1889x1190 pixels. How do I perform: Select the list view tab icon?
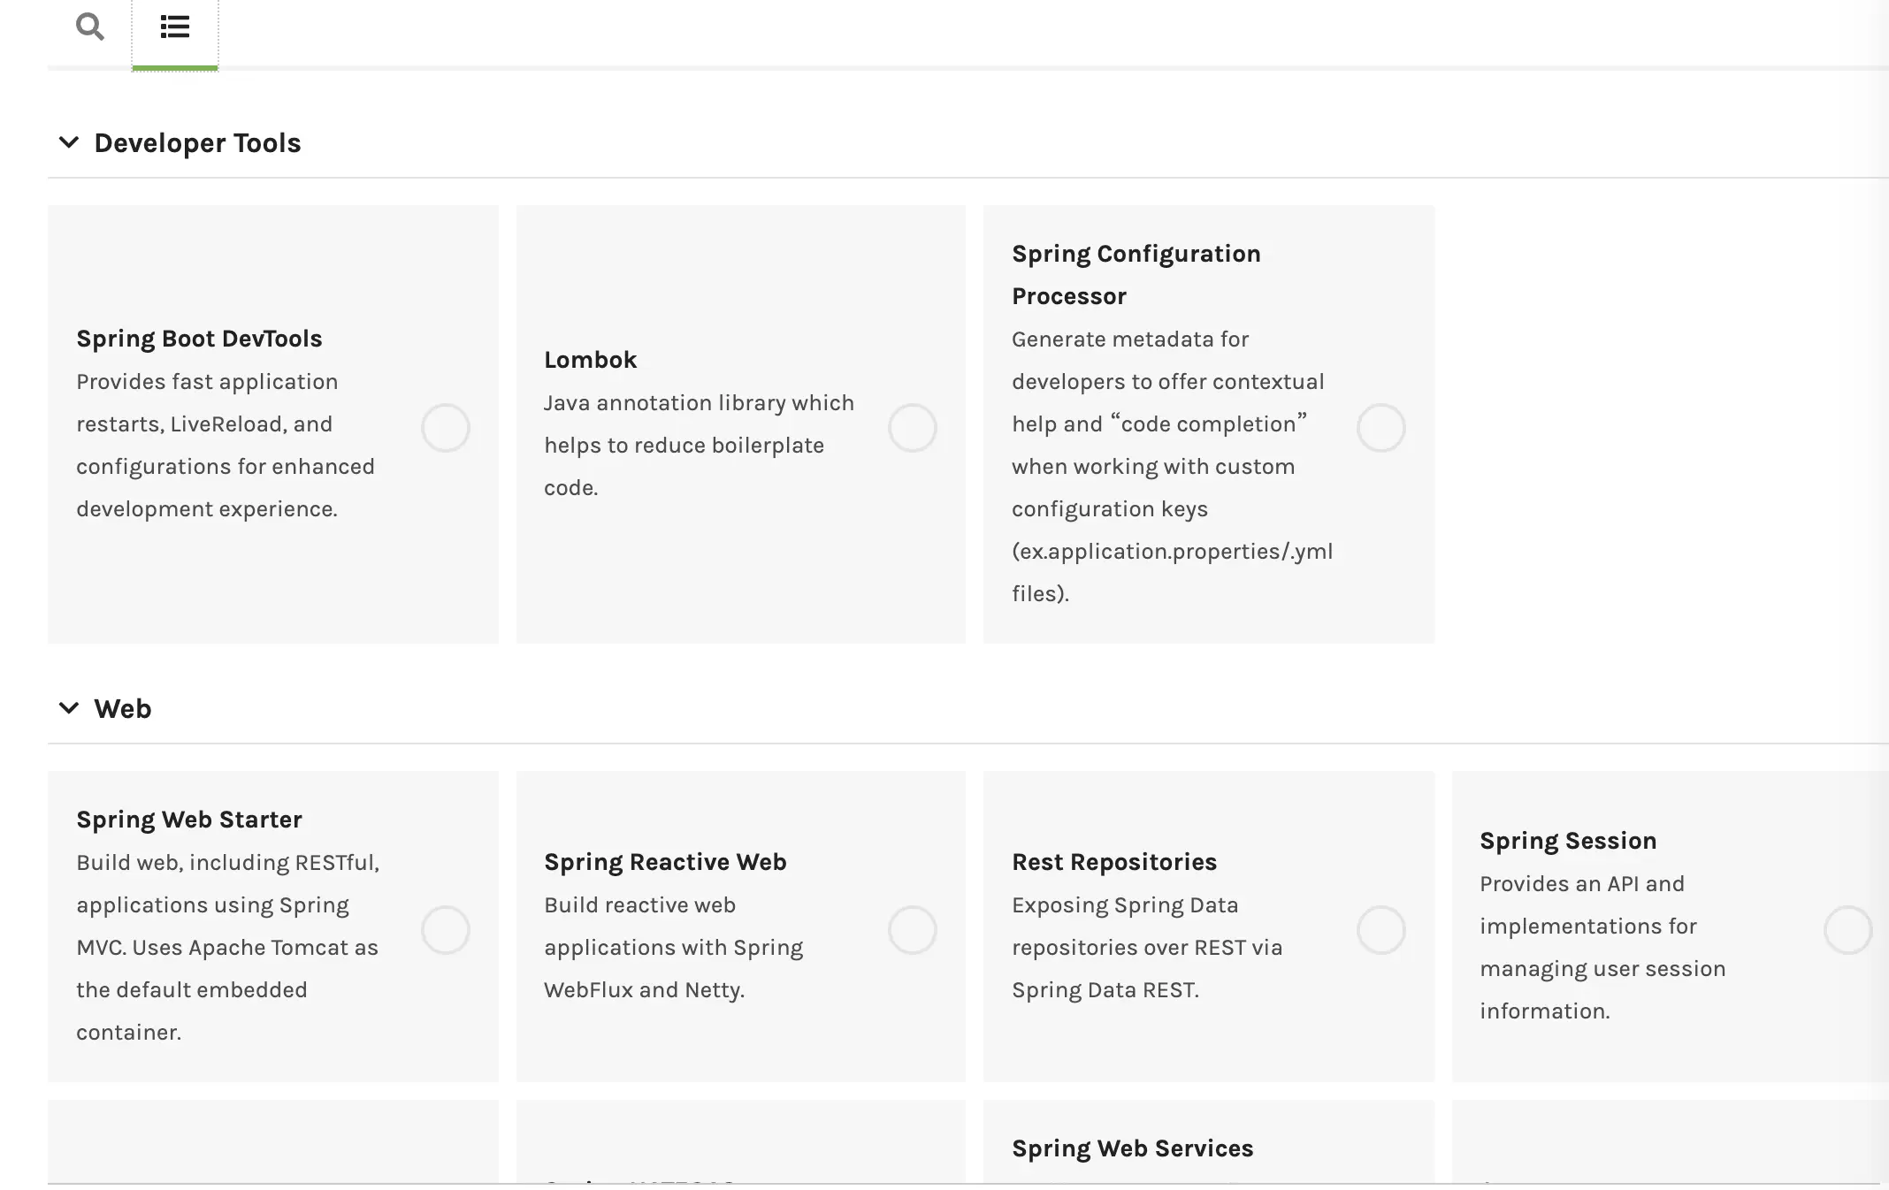tap(174, 27)
